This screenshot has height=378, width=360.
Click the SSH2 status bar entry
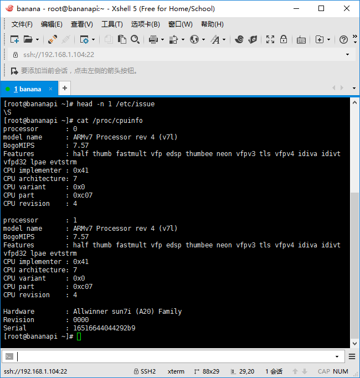click(145, 371)
